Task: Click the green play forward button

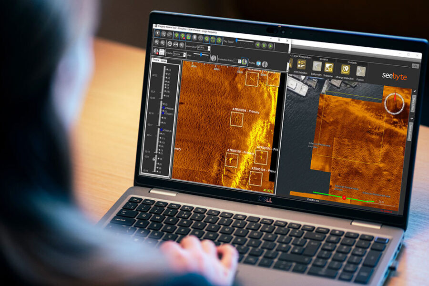Action: [x=270, y=46]
